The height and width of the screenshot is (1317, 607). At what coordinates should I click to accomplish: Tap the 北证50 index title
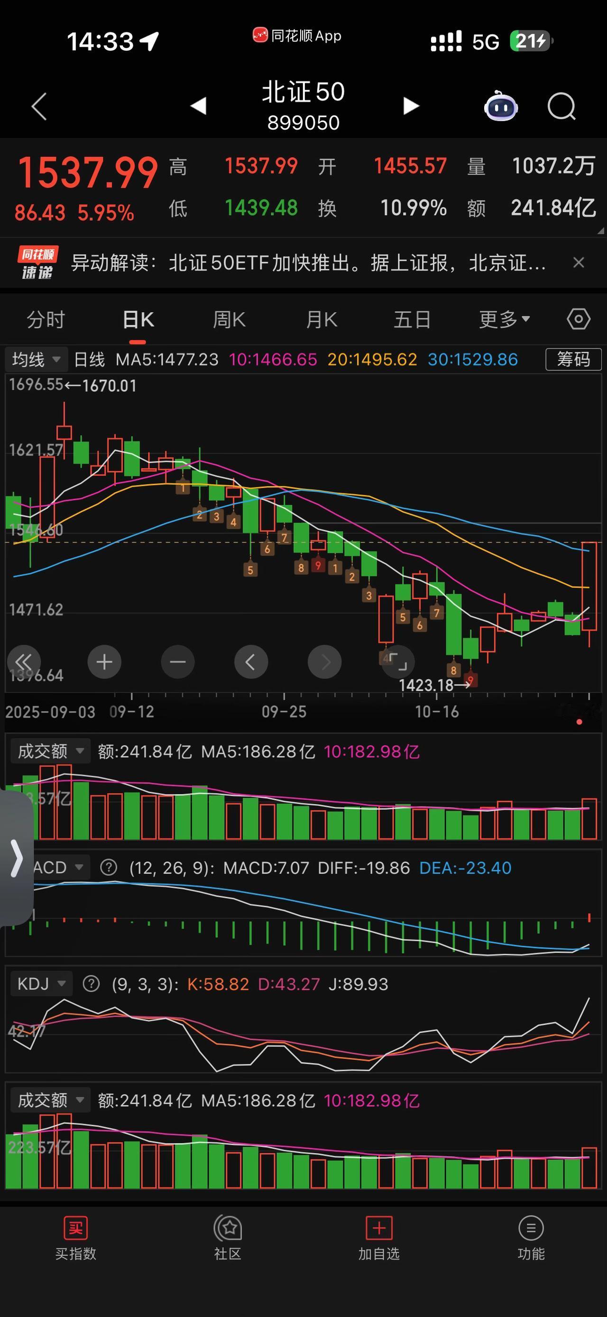point(303,92)
